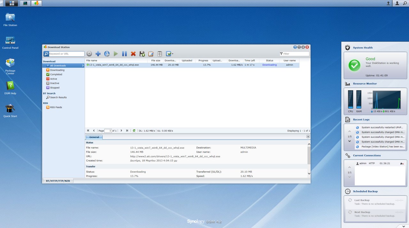
Task: Go to the first page of downloads
Action: tap(88, 131)
